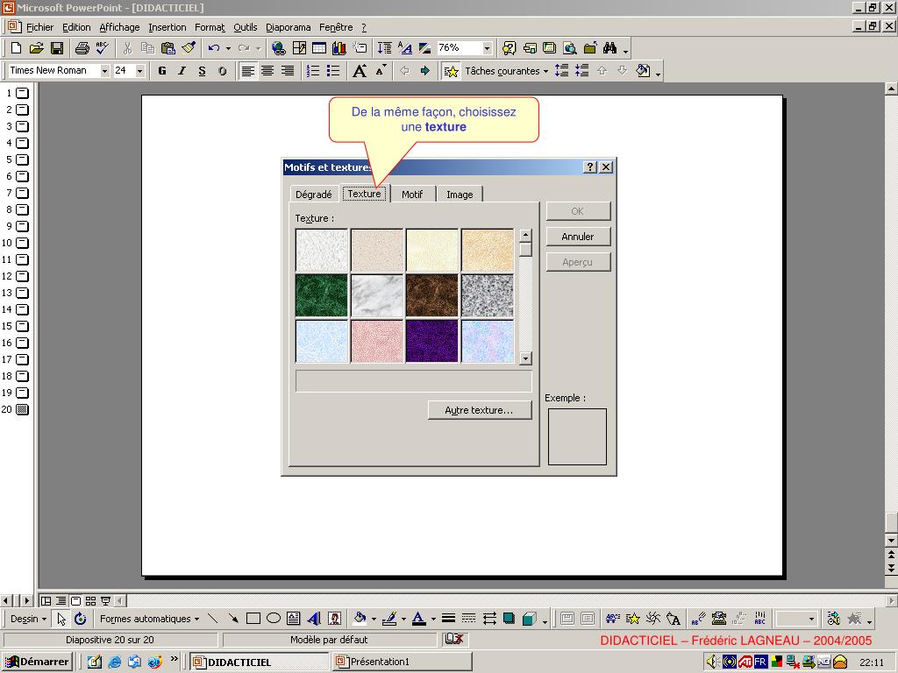Set paragraph alignment to center
The width and height of the screenshot is (898, 673).
coord(267,71)
